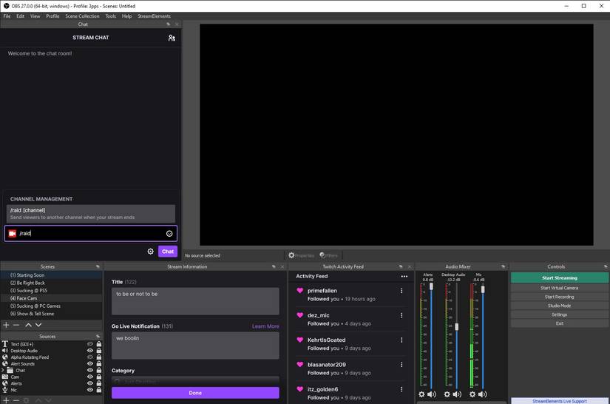Click the stream Title text field
610x404 pixels.
(195, 300)
